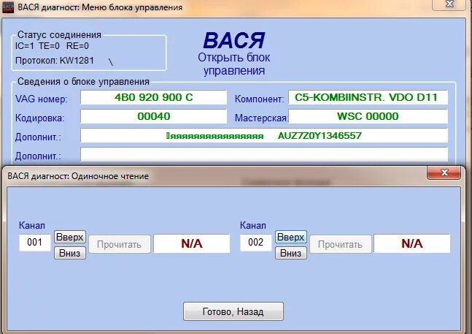
Task: Click Вниз button for channel 001
Action: 70,253
